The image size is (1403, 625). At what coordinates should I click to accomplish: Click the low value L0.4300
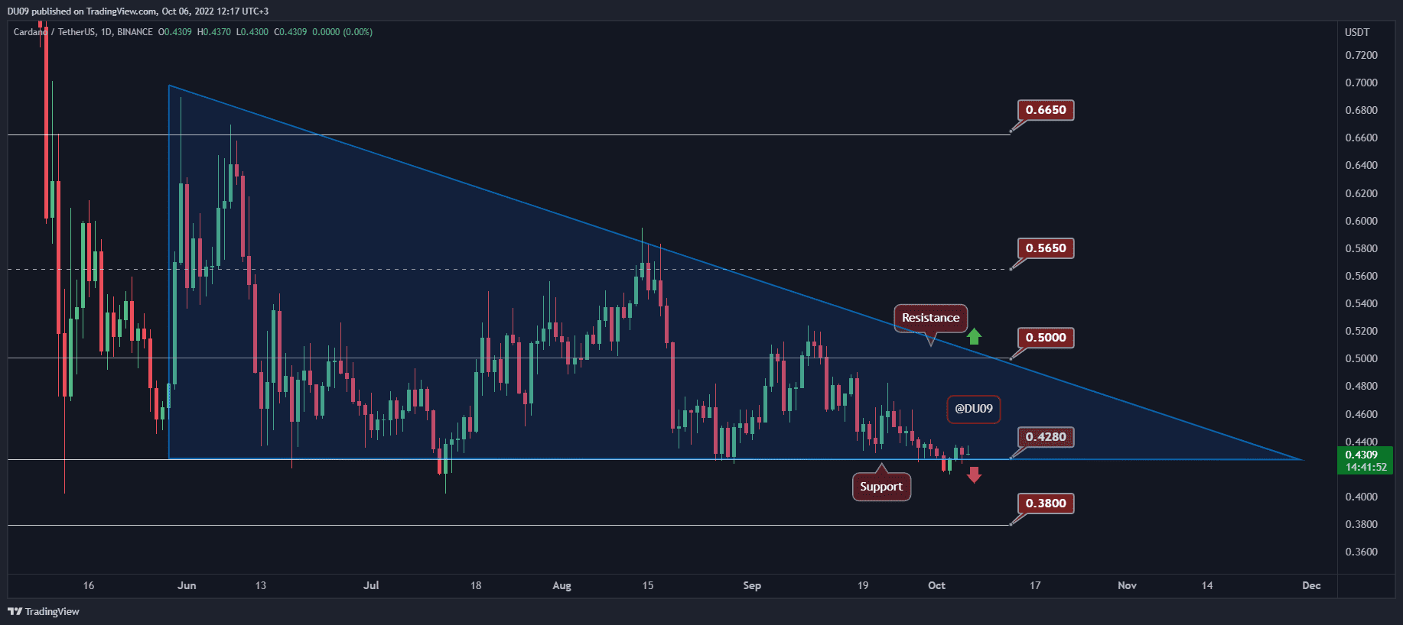[252, 32]
